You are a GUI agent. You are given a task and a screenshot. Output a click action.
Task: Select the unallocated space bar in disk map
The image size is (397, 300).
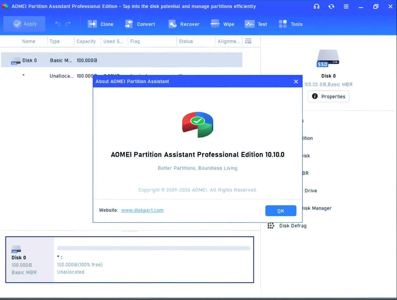point(154,248)
